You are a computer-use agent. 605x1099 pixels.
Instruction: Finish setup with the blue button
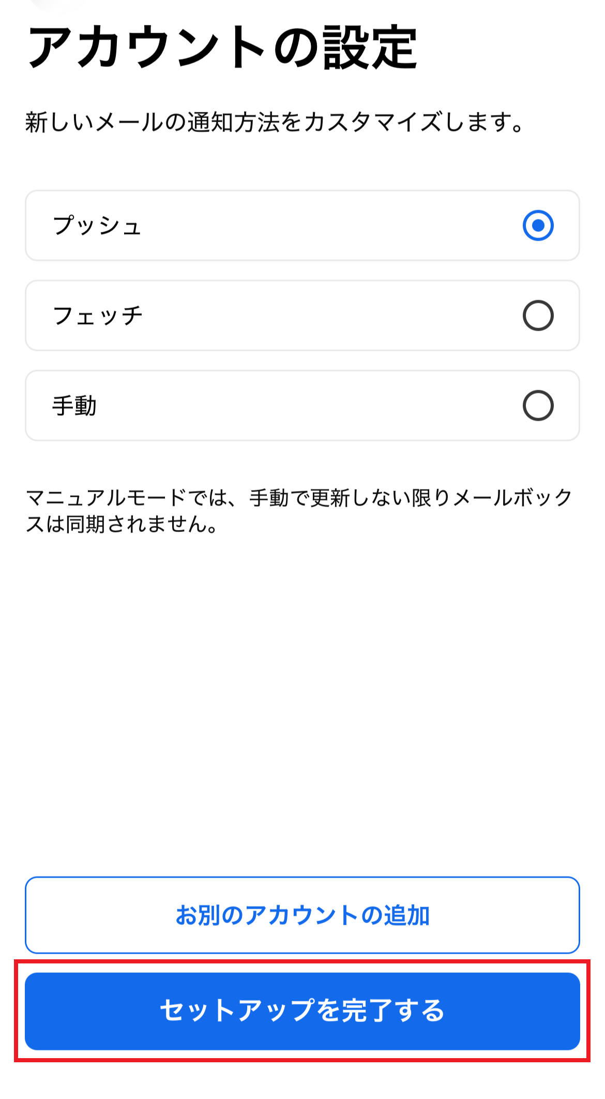pos(302,1011)
